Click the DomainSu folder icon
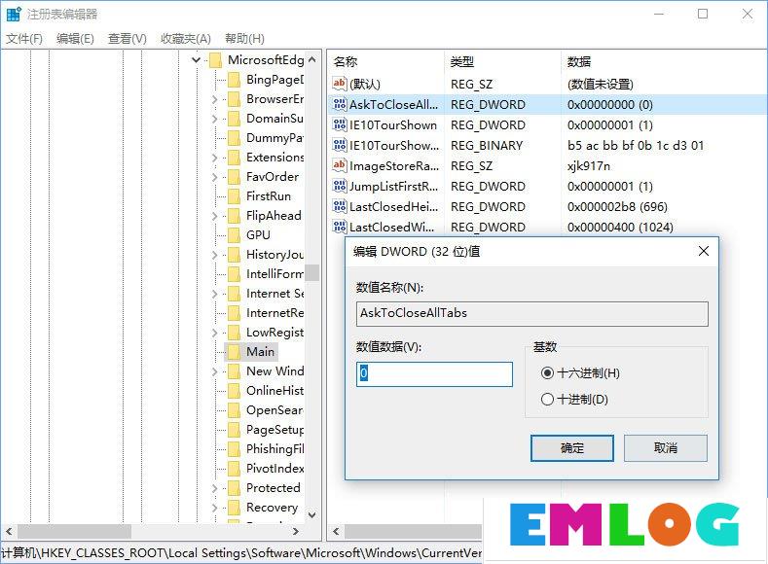The width and height of the screenshot is (768, 564). (235, 119)
